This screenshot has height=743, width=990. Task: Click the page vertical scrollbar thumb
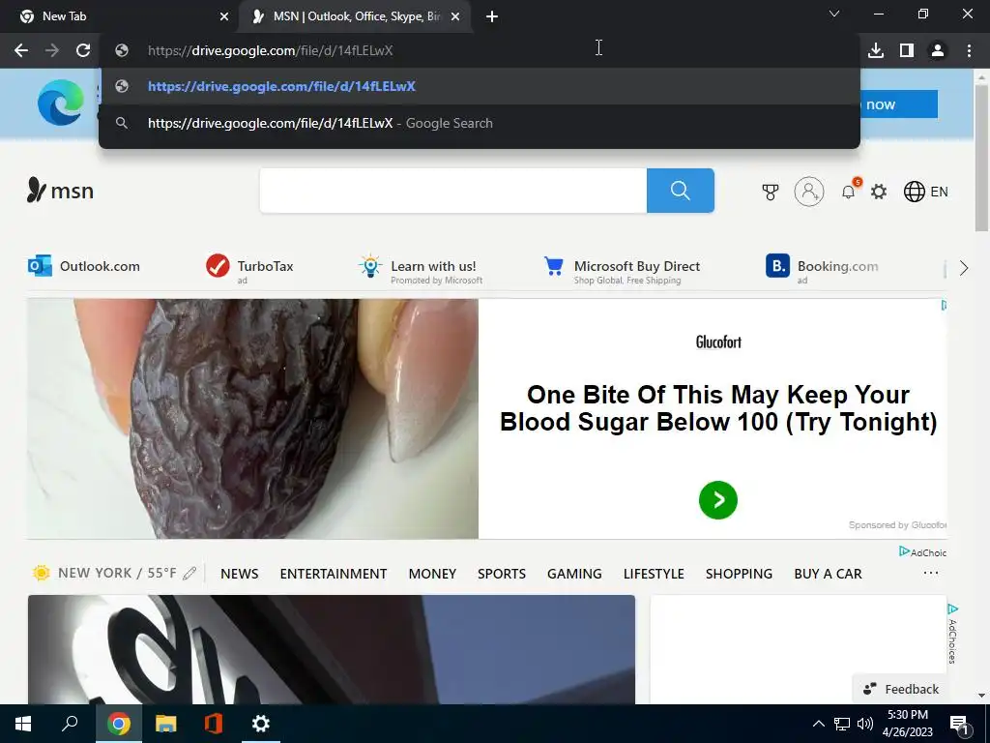point(981,158)
